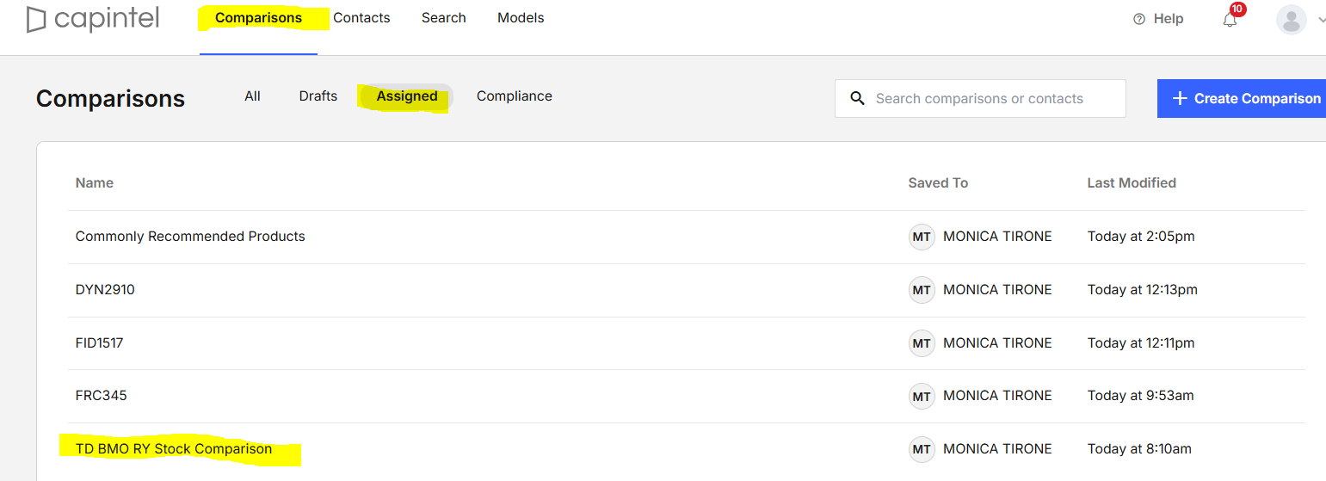Click the Capintel logo

click(x=93, y=19)
